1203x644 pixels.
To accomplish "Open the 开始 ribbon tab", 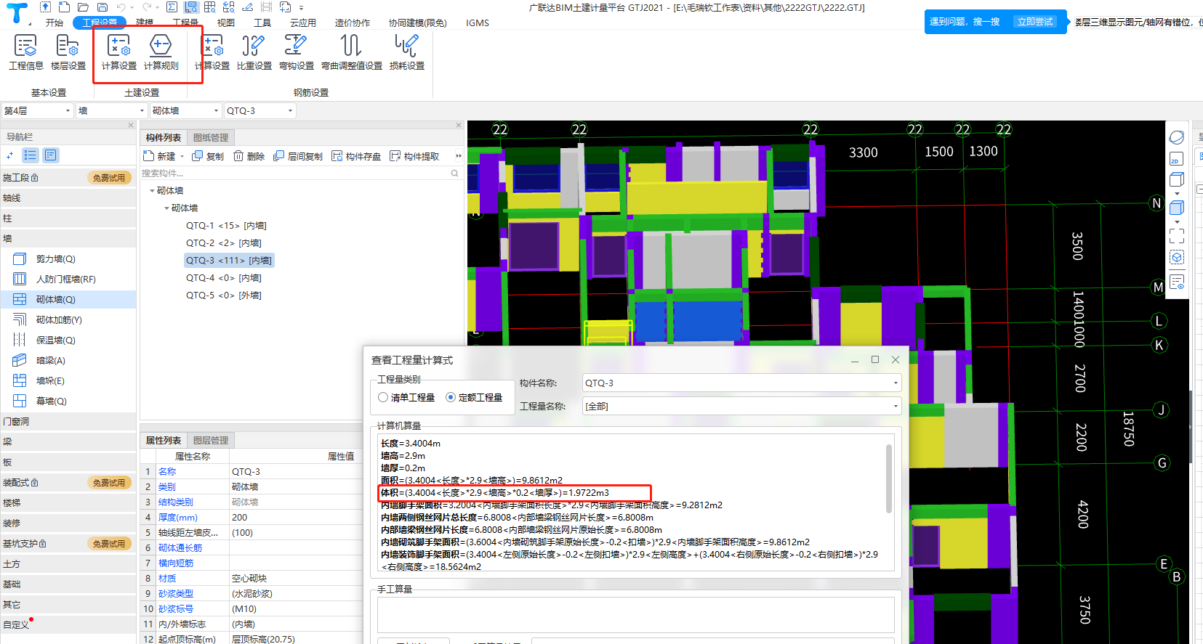I will coord(55,23).
